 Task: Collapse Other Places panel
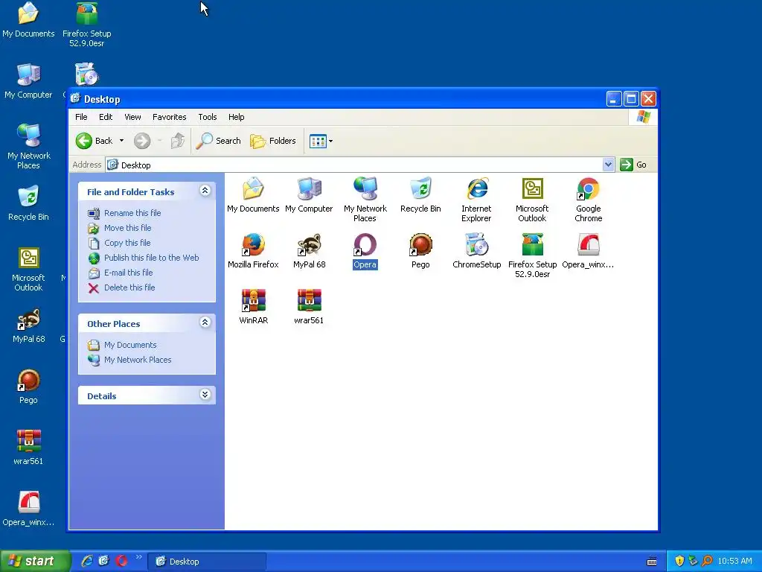coord(205,322)
